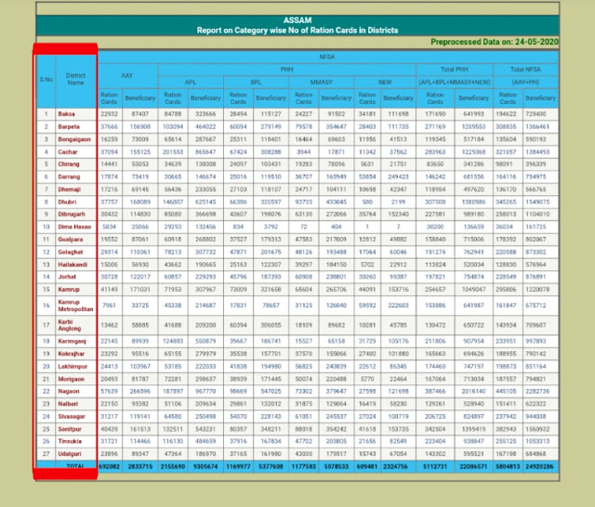Open the Baksa district link
The width and height of the screenshot is (595, 507).
66,114
